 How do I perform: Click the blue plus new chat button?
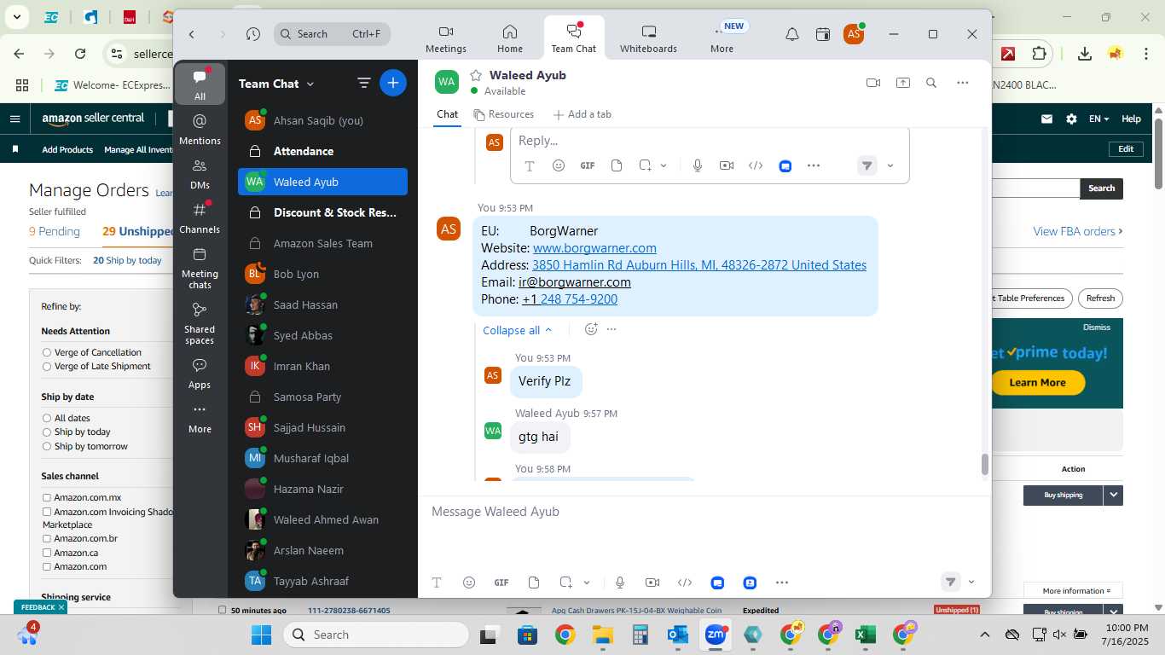[x=393, y=83]
